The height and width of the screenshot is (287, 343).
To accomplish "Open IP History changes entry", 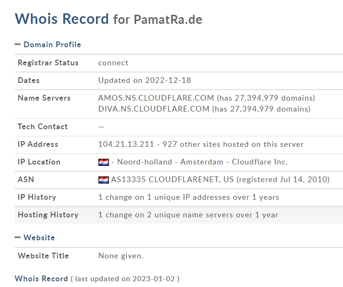I will click(x=189, y=197).
